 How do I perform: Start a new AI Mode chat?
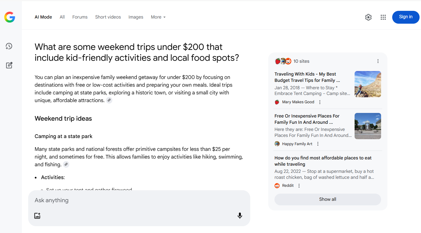(9, 65)
